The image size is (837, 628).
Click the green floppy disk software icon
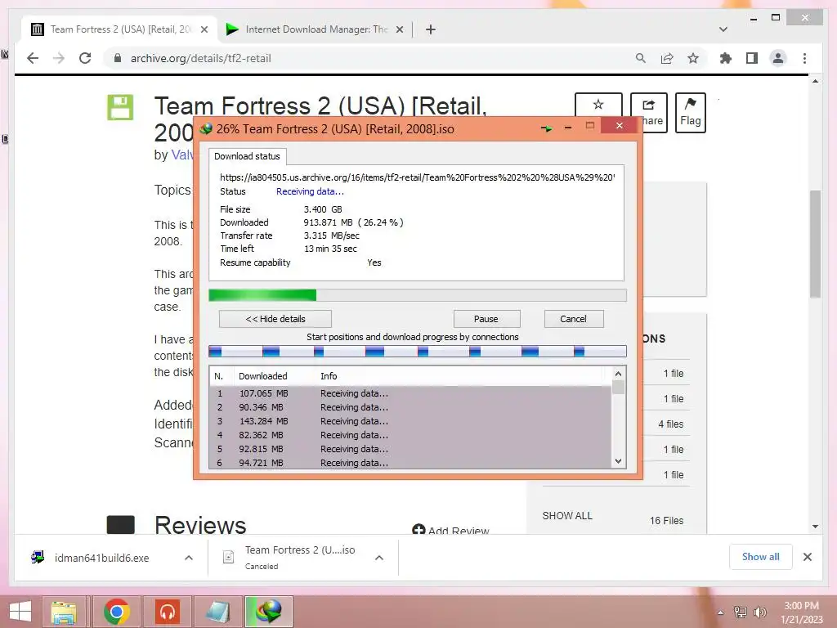[120, 107]
